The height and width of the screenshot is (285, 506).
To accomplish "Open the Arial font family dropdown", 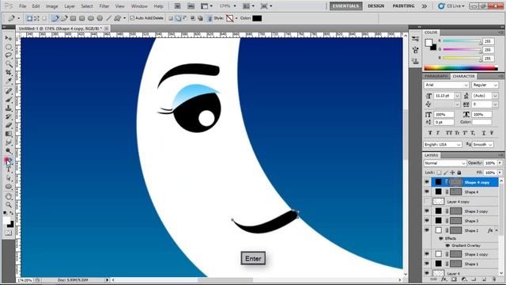I will (x=446, y=85).
